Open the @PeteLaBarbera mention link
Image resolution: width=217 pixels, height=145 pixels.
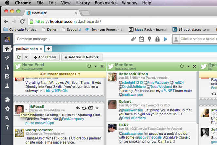pyautogui.click(x=132, y=118)
